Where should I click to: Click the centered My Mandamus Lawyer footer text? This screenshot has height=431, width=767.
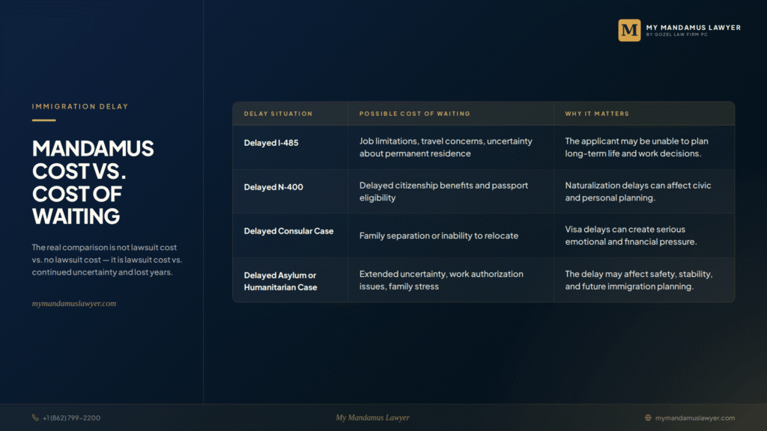click(373, 418)
